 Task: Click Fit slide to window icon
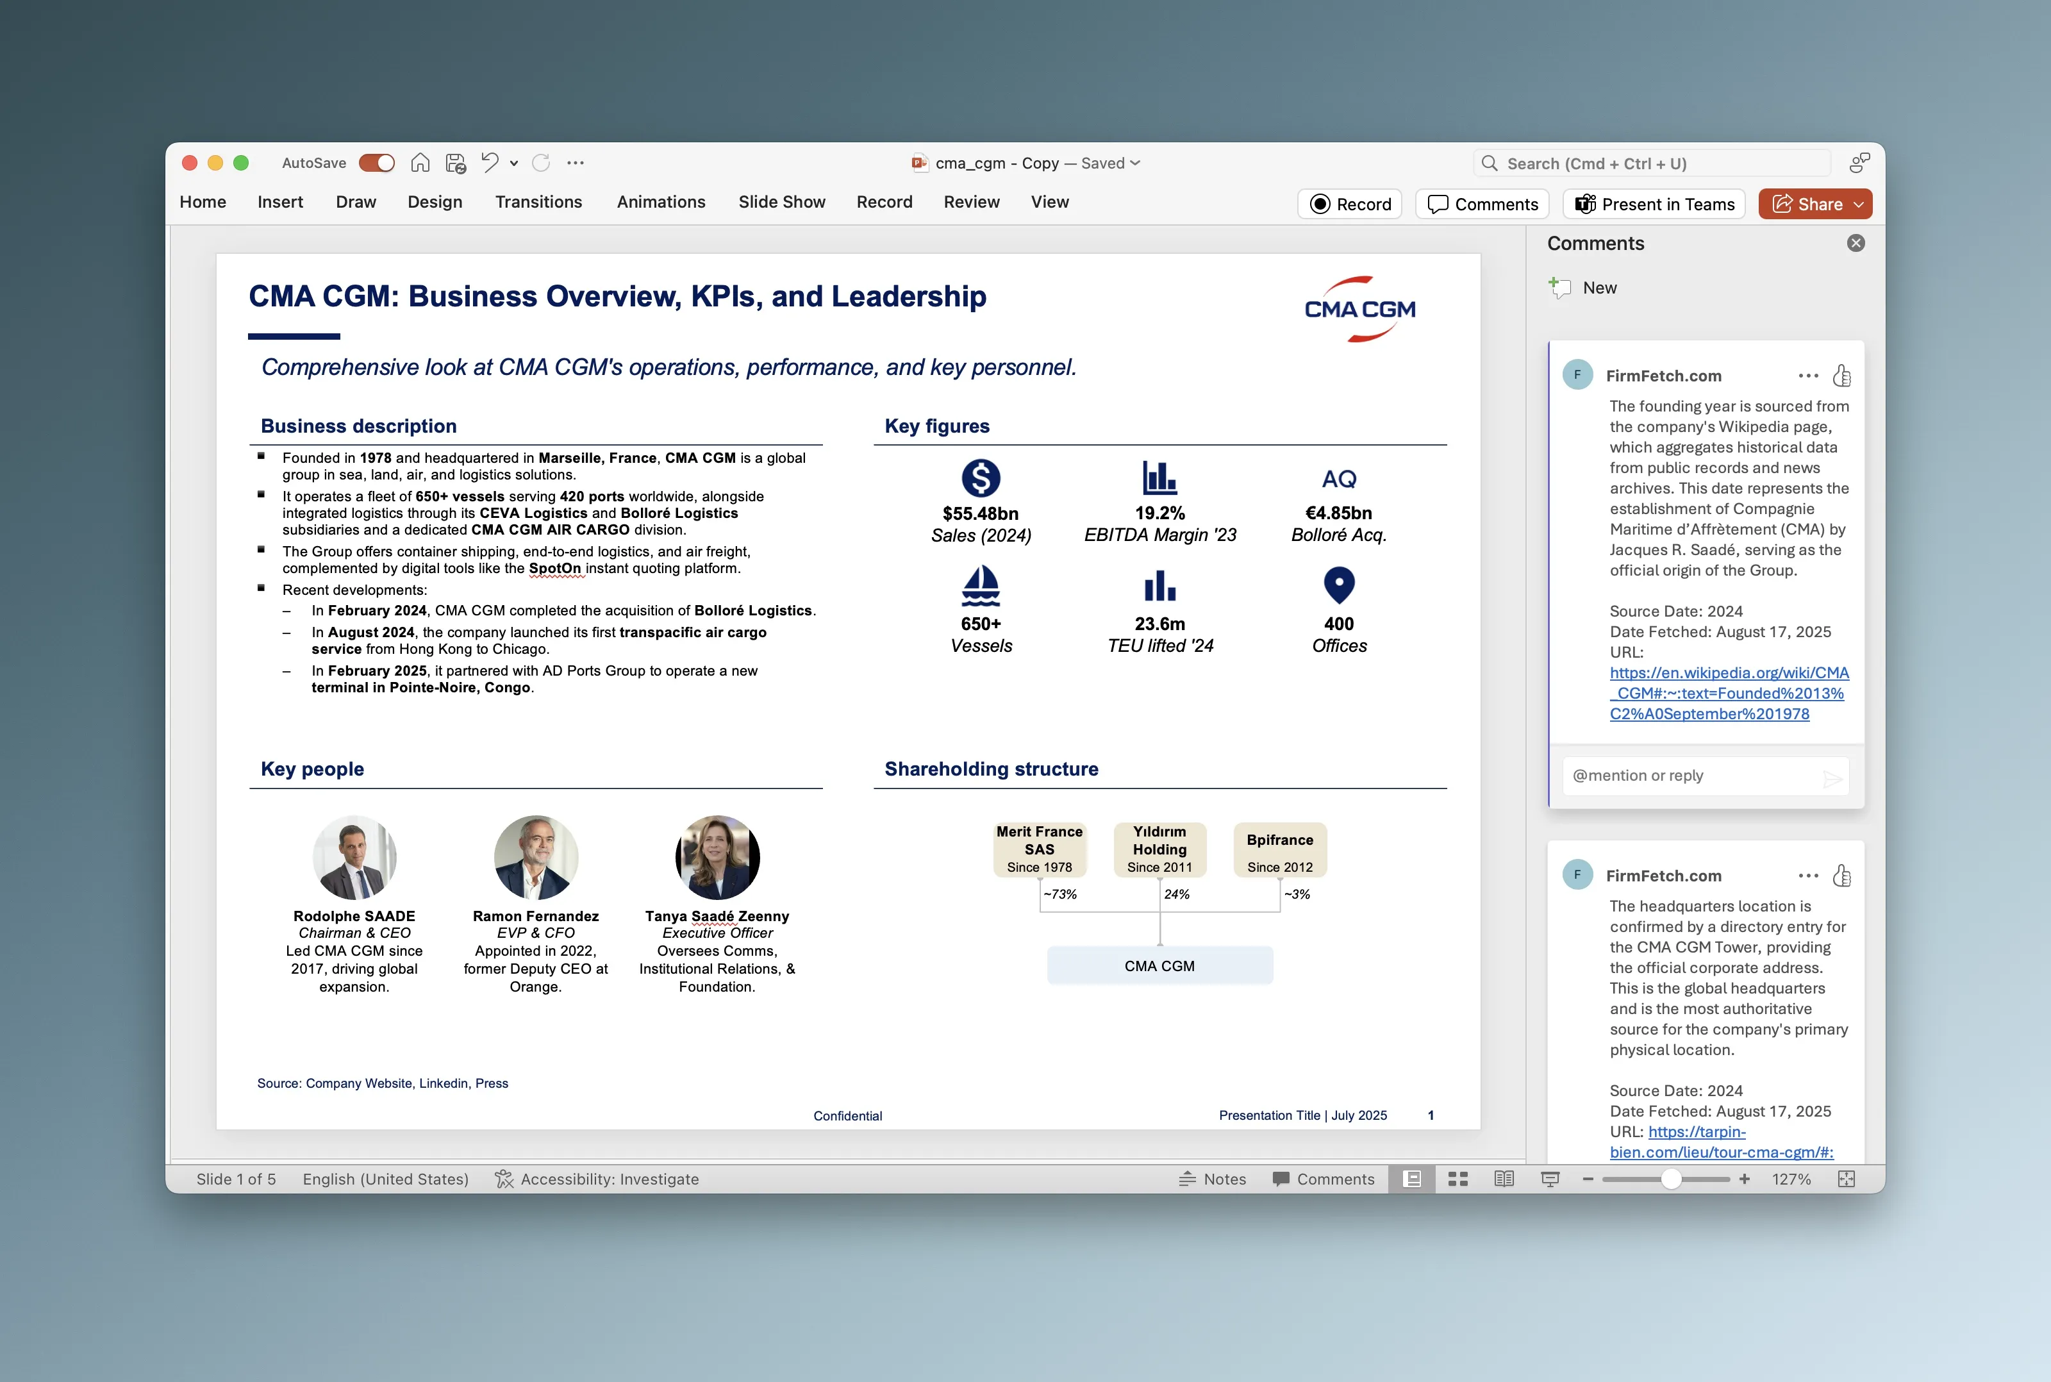click(x=1847, y=1179)
